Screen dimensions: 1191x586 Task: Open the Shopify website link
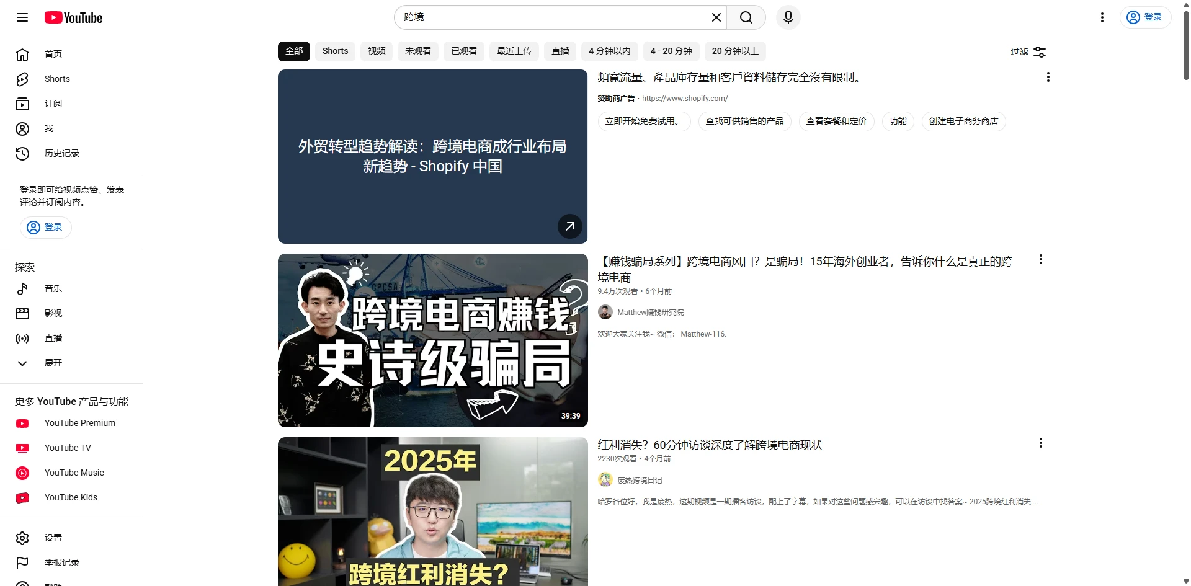pos(684,99)
